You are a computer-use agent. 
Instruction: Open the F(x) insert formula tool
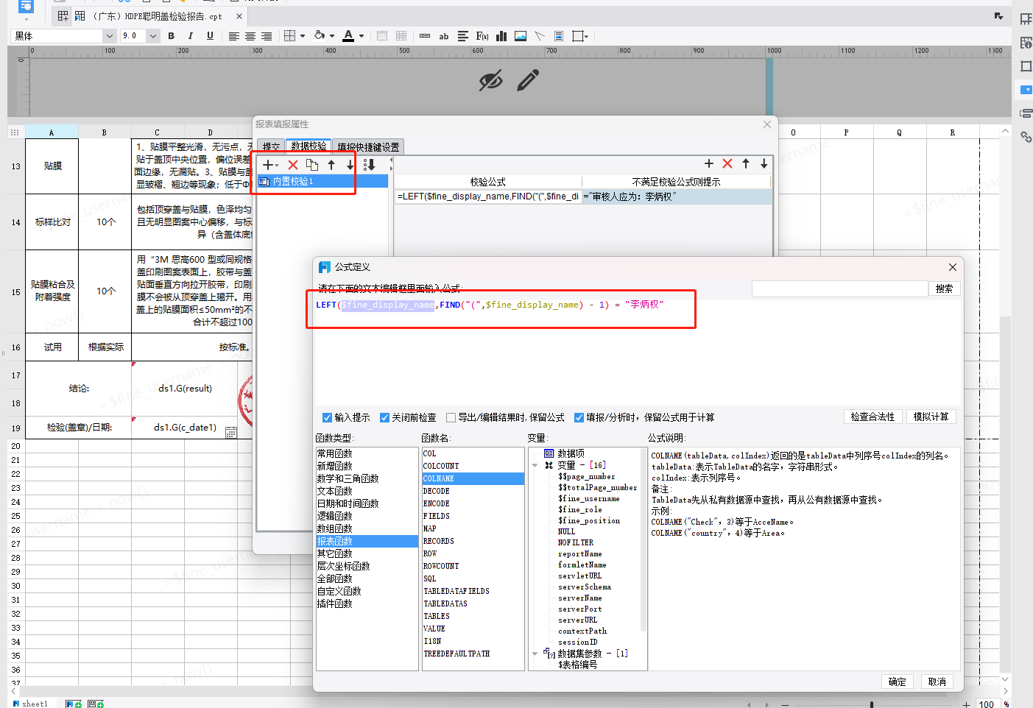[482, 36]
